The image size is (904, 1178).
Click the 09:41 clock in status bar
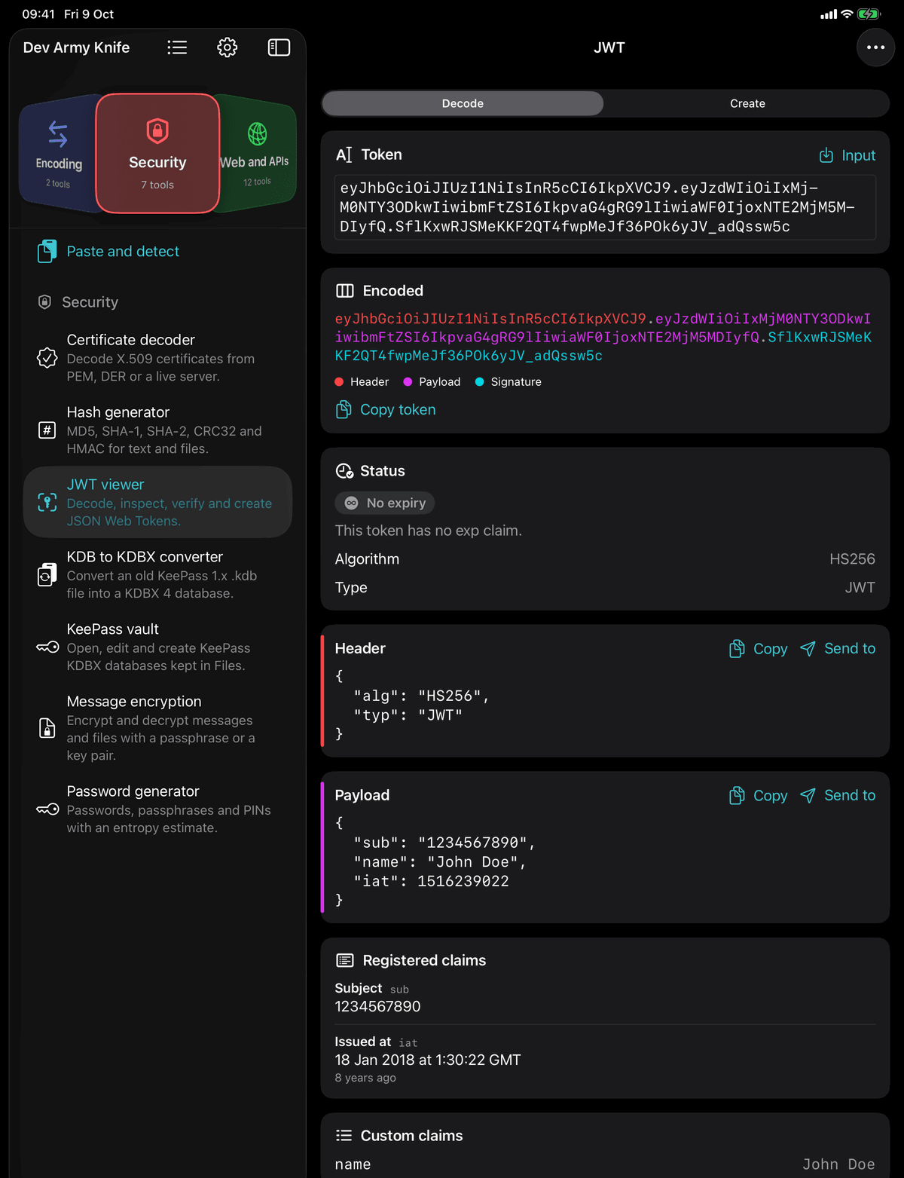pos(38,14)
